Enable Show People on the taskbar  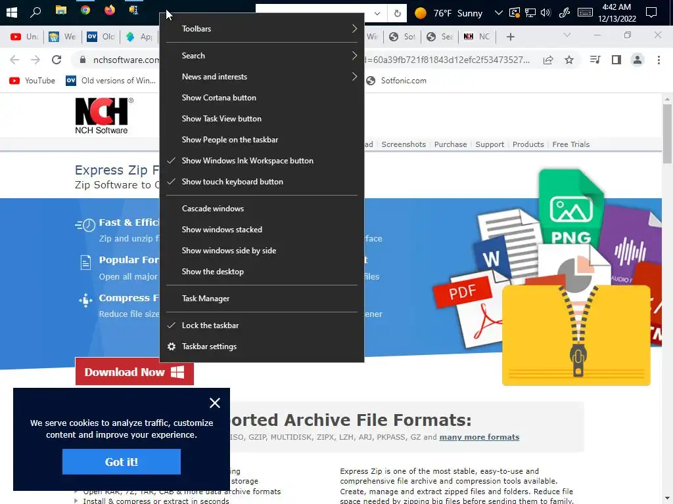tap(262, 140)
